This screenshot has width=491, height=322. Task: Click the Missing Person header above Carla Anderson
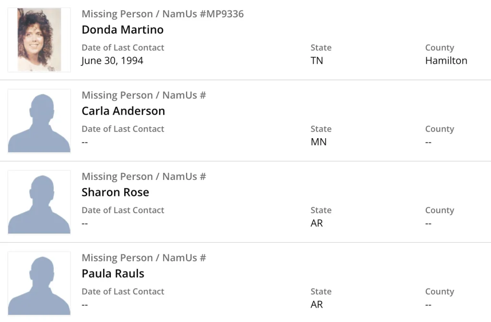click(143, 95)
